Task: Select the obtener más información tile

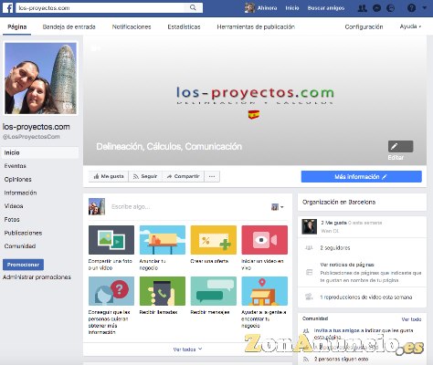Action: 111,306
